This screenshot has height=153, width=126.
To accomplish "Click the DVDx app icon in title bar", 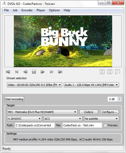I will 4,4.
